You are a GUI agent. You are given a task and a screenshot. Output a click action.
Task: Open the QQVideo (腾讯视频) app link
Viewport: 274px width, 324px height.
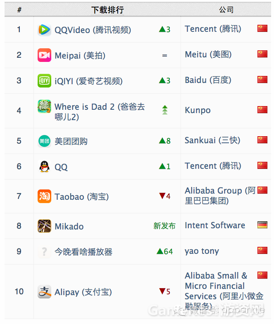click(x=93, y=30)
